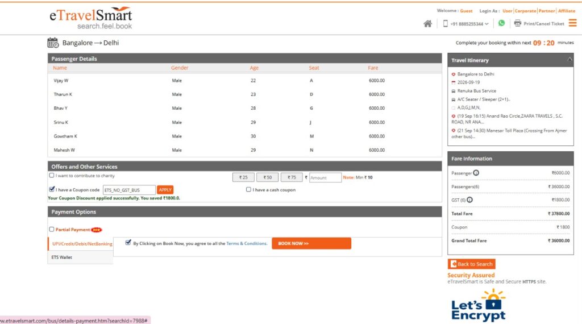Open the hamburger menu
582x324 pixels.
(x=573, y=23)
